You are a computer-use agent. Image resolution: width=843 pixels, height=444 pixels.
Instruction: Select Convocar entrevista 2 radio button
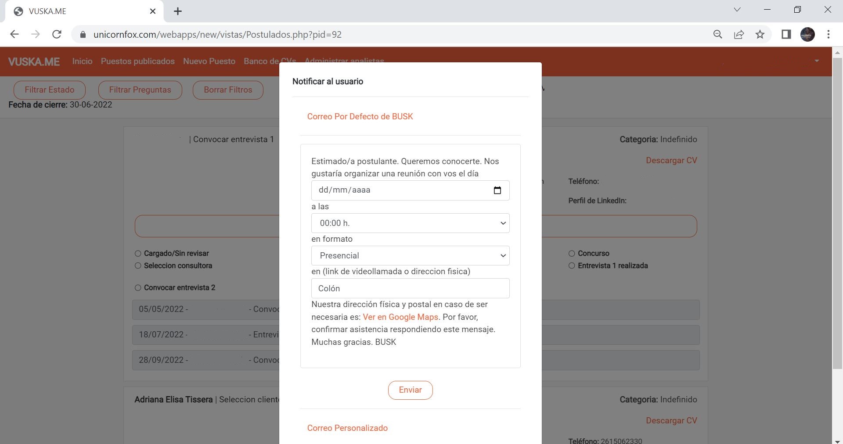click(x=138, y=288)
